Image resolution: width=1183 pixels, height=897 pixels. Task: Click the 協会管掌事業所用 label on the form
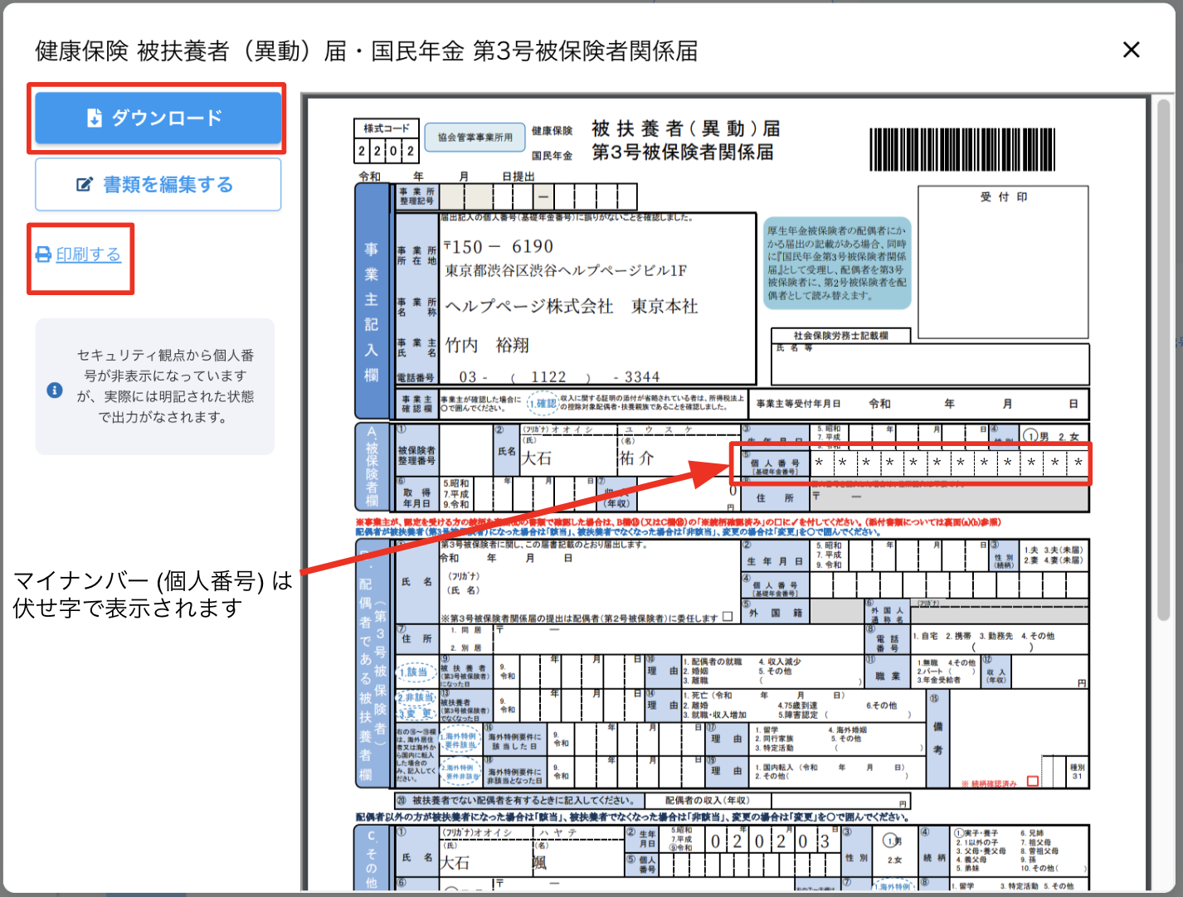475,137
